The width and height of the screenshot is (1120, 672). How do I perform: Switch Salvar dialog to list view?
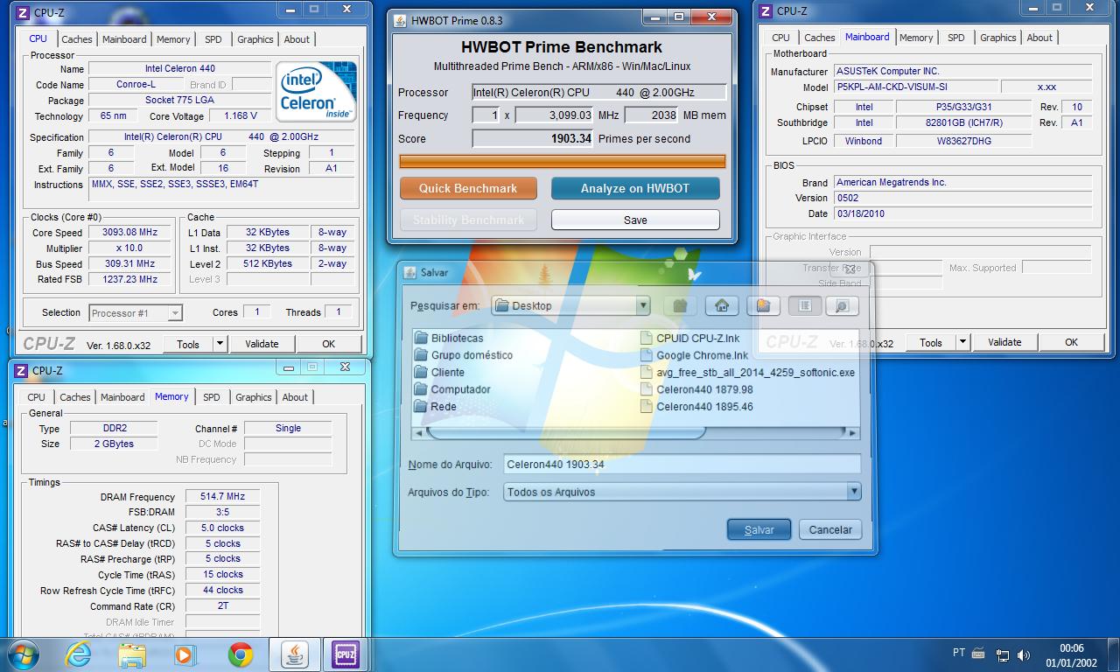click(805, 305)
